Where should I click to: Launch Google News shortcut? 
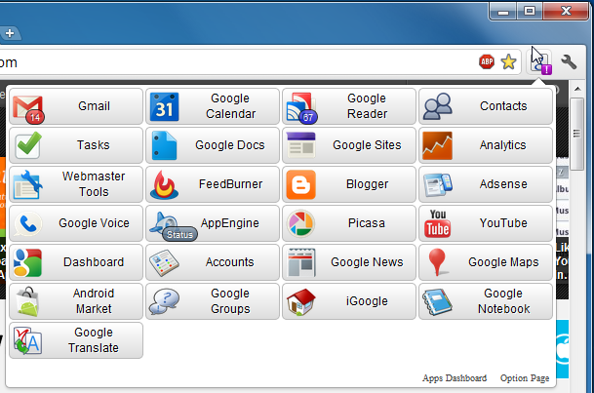click(x=349, y=262)
